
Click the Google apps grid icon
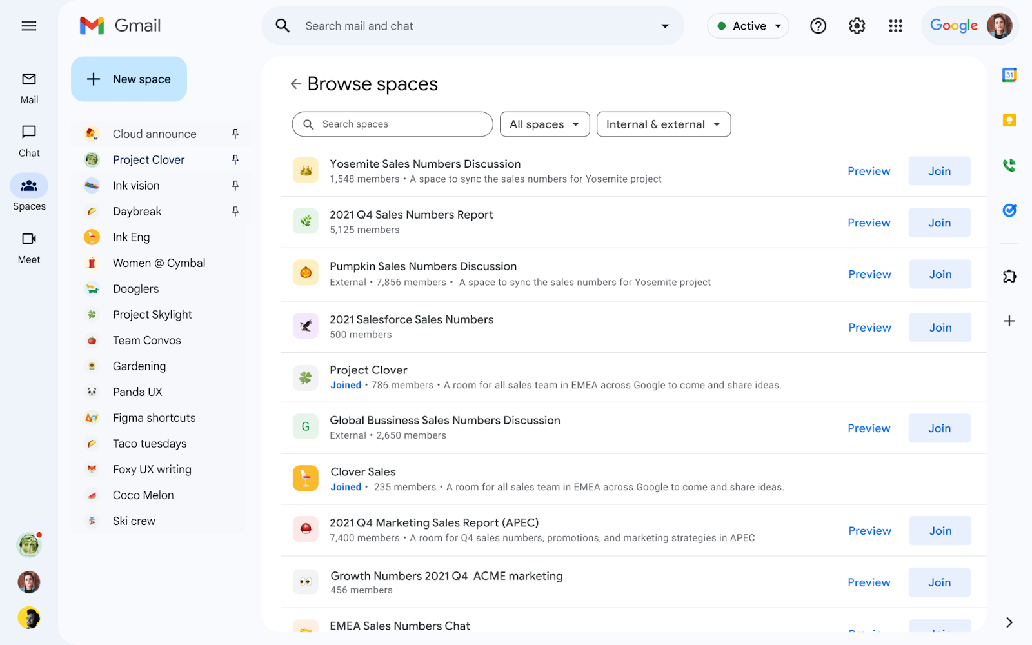[895, 26]
